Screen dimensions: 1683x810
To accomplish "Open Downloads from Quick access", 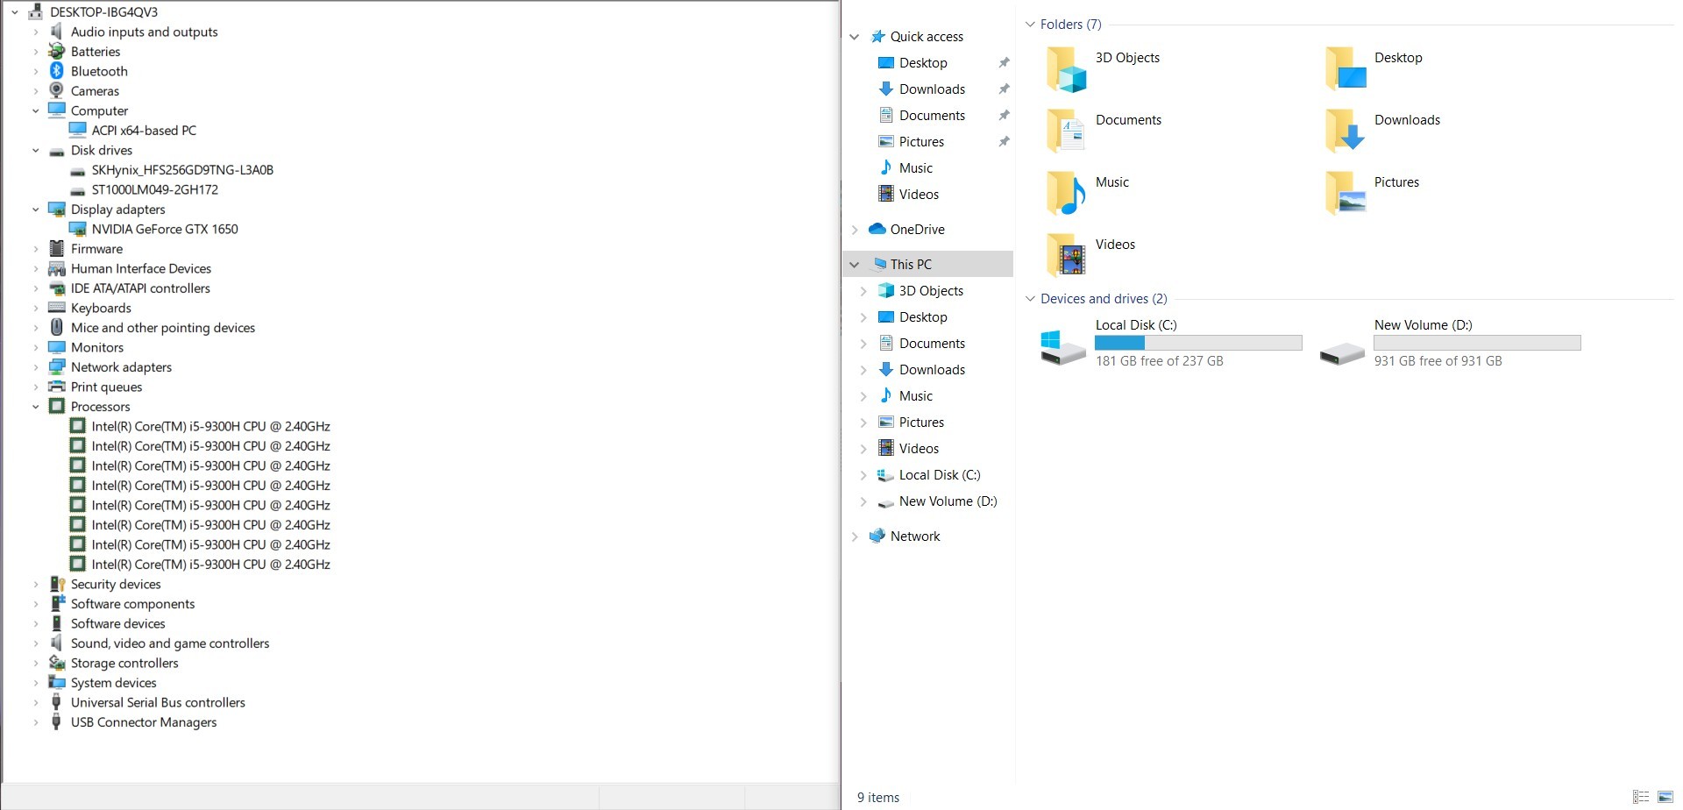I will pos(932,89).
